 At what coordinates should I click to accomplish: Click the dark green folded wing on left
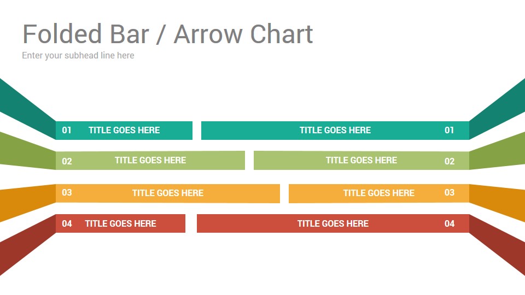[x=28, y=151]
